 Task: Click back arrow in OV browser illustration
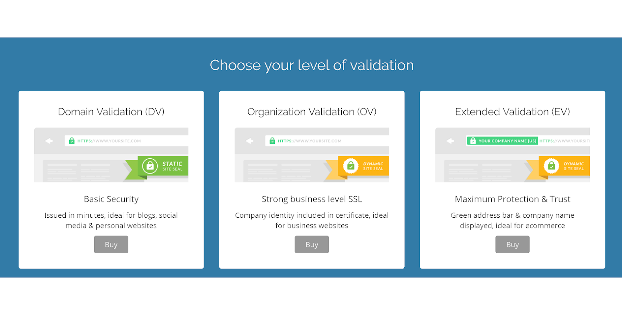click(x=250, y=141)
